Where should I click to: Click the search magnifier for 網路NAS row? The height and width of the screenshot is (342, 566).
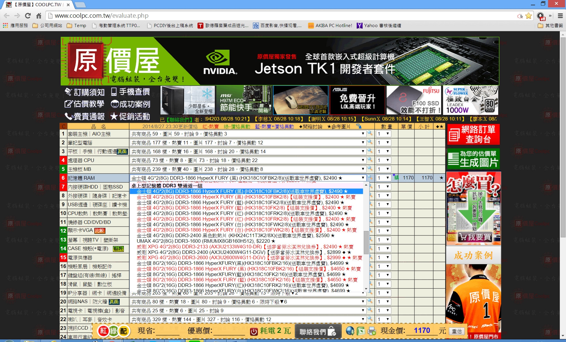[370, 301]
